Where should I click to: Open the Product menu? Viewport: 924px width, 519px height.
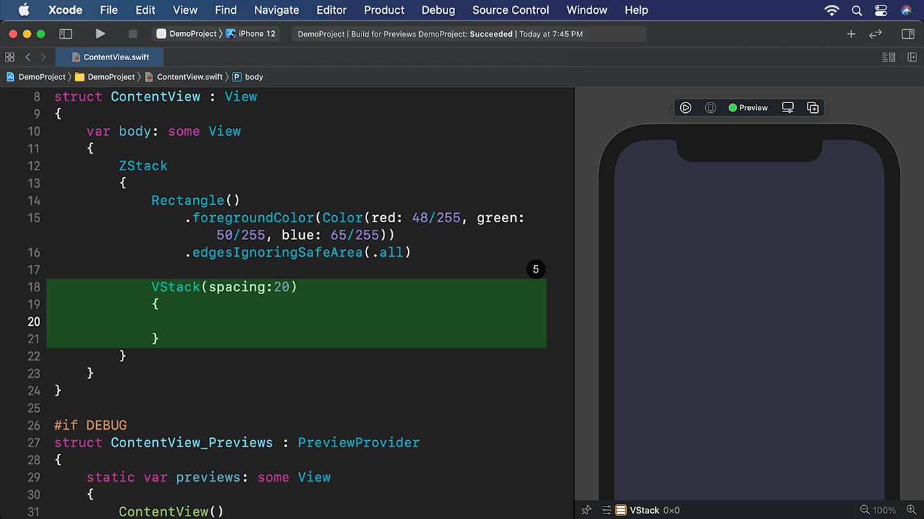pos(384,10)
